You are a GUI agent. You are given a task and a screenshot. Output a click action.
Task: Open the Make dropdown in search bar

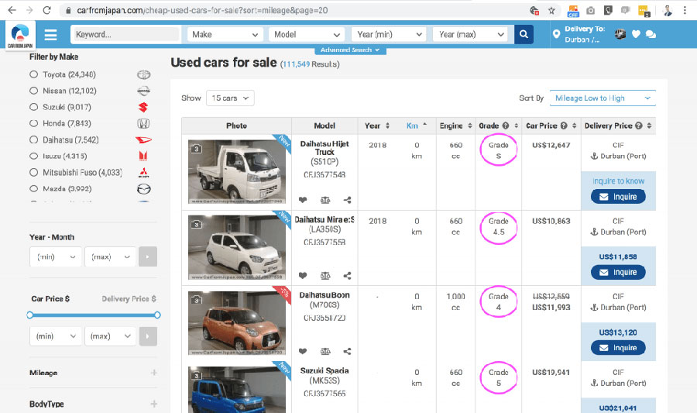[225, 34]
